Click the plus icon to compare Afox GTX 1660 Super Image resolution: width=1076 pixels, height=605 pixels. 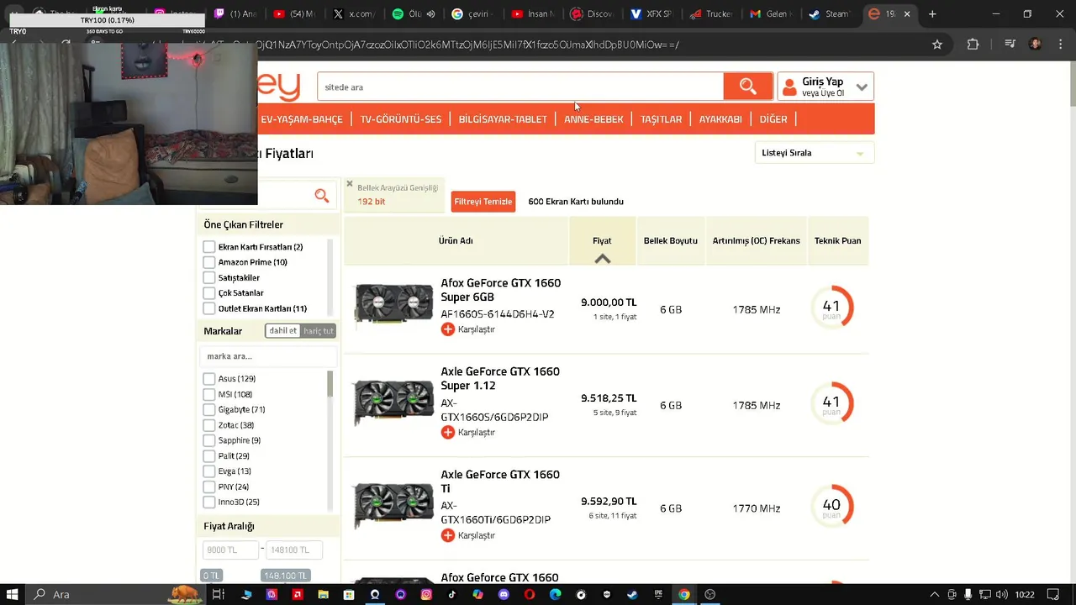447,329
